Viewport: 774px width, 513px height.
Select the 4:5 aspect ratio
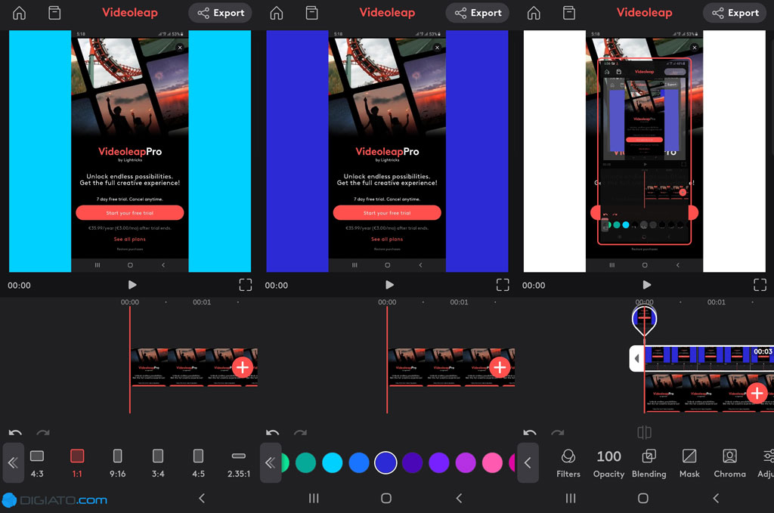pyautogui.click(x=198, y=463)
